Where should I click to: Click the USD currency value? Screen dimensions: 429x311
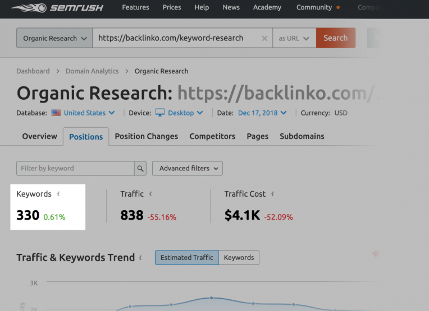click(x=341, y=113)
